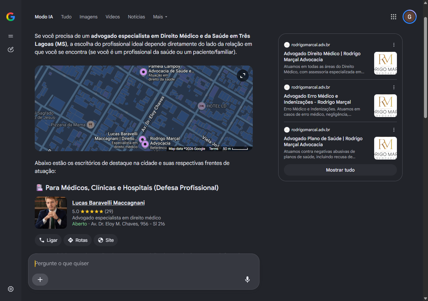Open Advogado Erro Médico e Indenizações link
The image size is (428, 301).
317,99
